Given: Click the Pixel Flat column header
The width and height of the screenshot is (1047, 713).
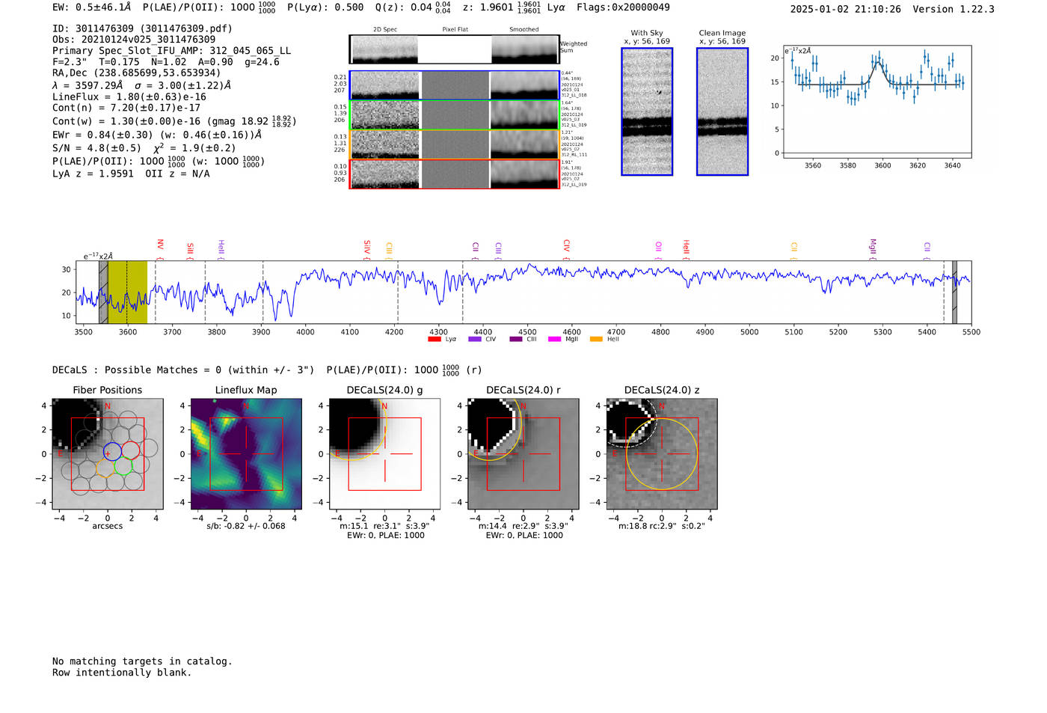Looking at the screenshot, I should 455,30.
